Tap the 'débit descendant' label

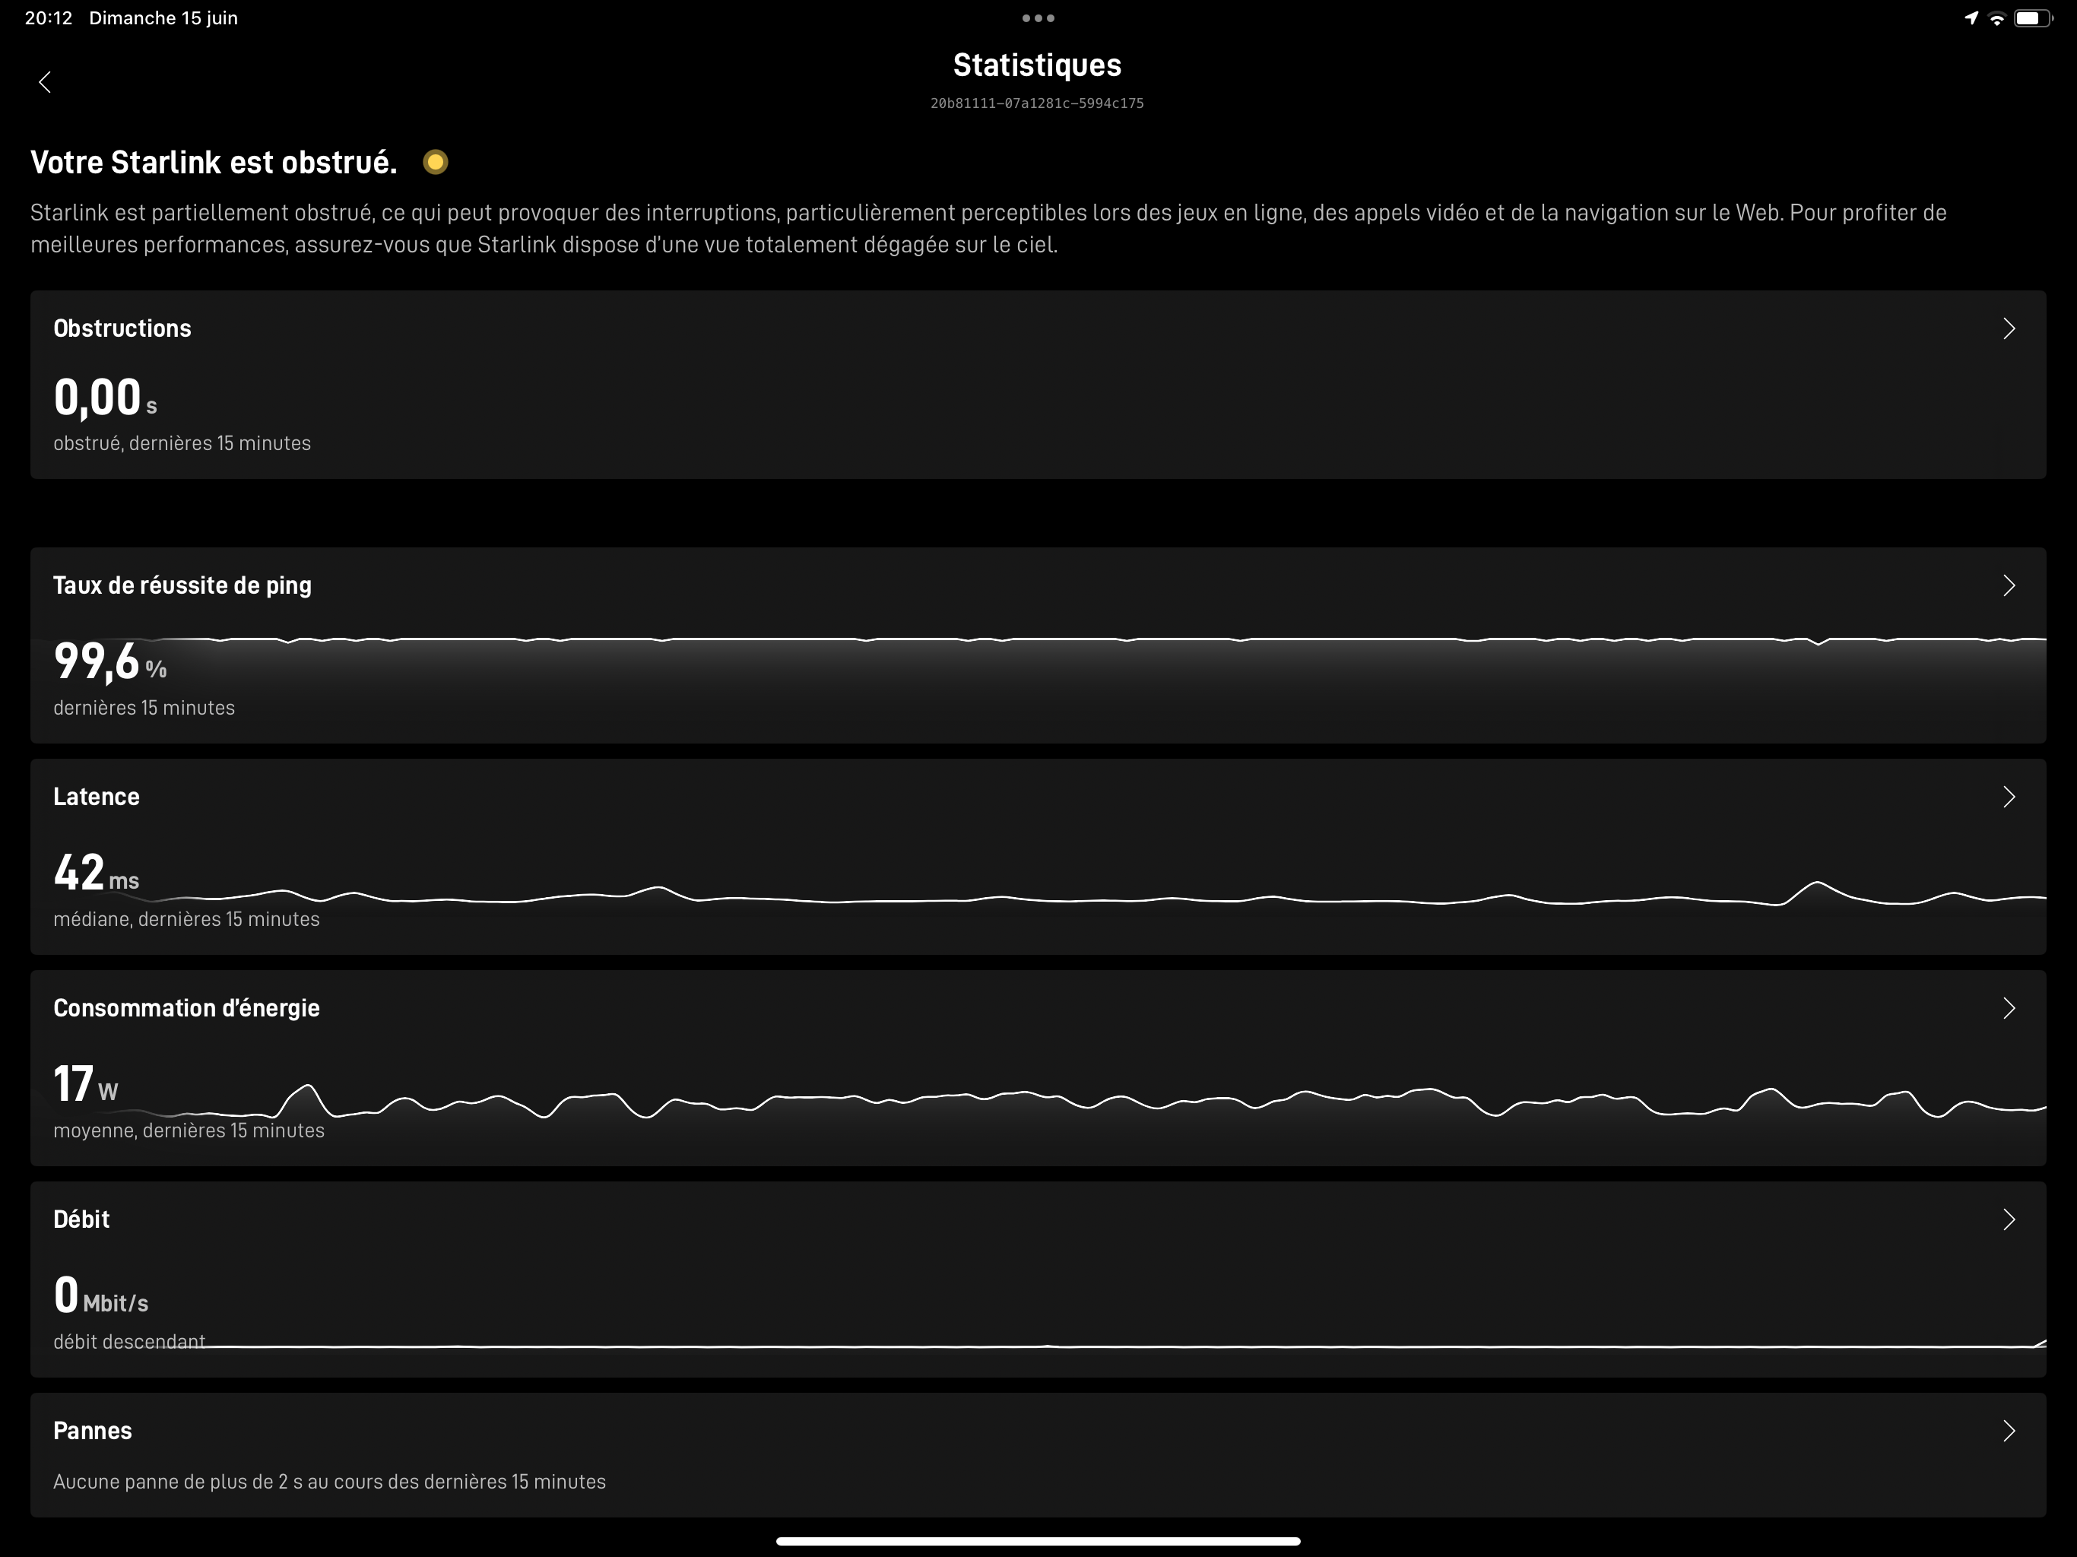(x=128, y=1342)
